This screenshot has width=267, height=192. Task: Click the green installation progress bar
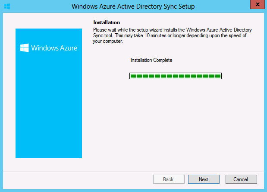tap(176, 76)
